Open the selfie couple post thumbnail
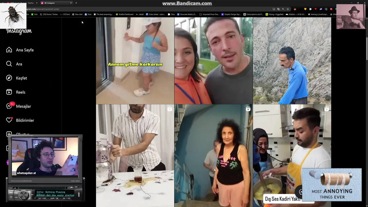Viewport: 368px width, 207px height. (214, 60)
